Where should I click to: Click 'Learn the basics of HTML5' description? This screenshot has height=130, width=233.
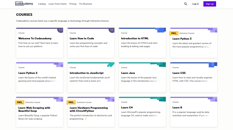[x=139, y=45]
